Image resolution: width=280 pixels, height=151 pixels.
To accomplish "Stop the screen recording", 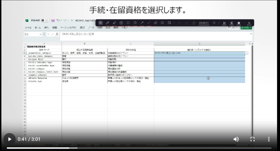I will click(239, 23).
